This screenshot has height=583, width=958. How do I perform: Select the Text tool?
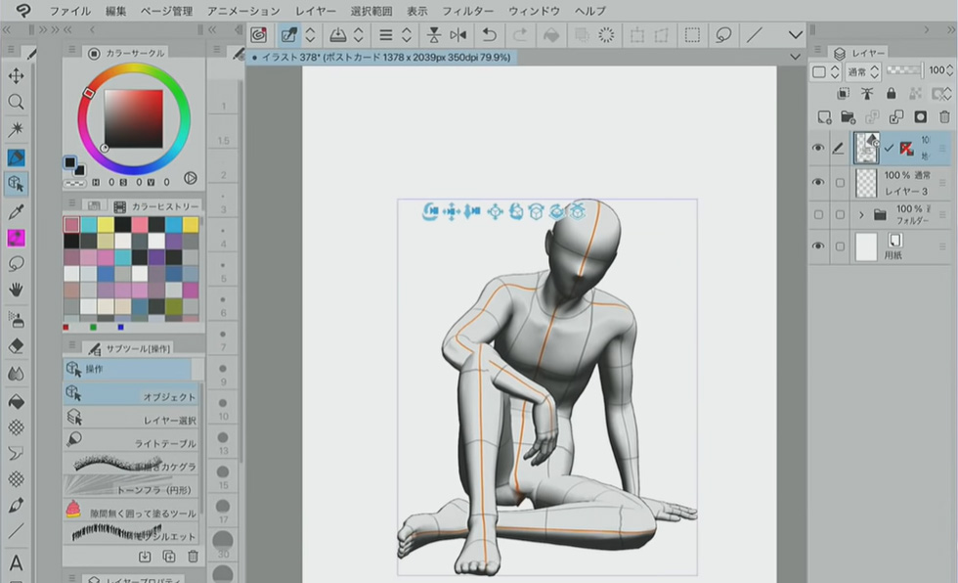(x=16, y=563)
